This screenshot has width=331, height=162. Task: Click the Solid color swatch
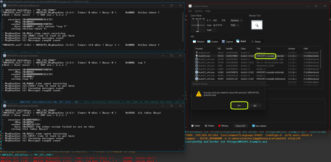(x=214, y=30)
